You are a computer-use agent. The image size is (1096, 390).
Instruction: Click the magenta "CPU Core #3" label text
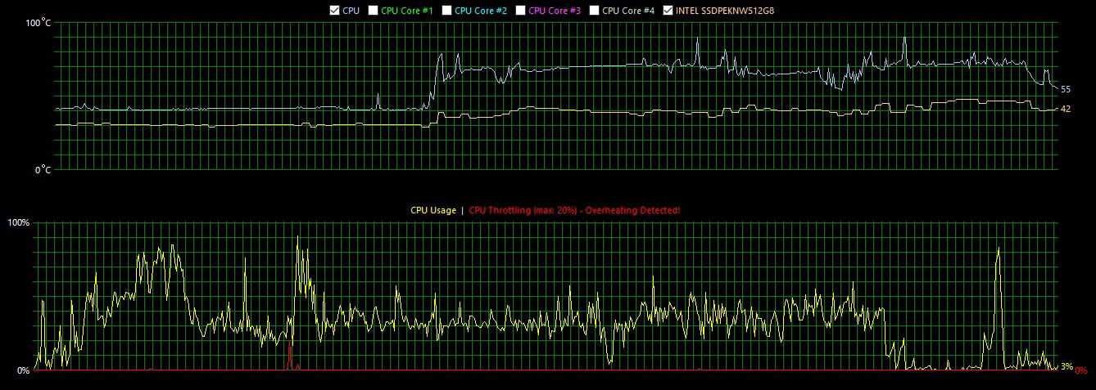555,11
